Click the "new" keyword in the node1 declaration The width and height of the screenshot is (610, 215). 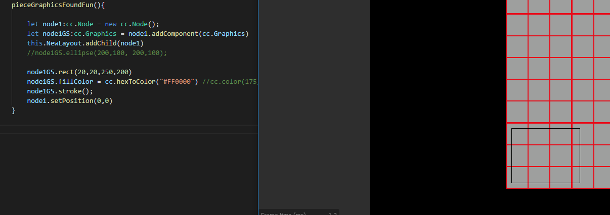click(111, 24)
